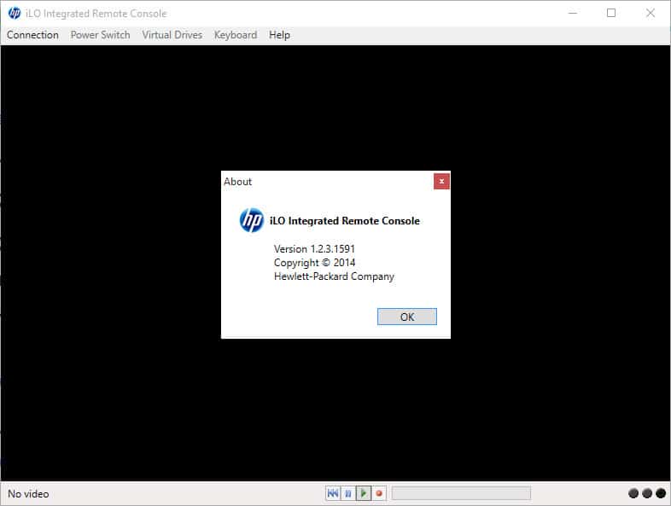The height and width of the screenshot is (506, 671).
Task: Click the green play button
Action: (x=364, y=493)
